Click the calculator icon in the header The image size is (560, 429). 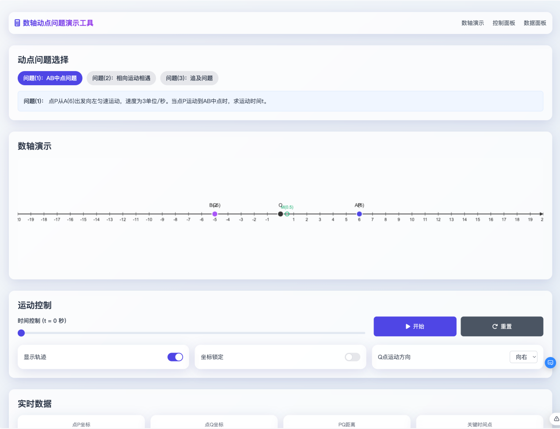coord(17,23)
